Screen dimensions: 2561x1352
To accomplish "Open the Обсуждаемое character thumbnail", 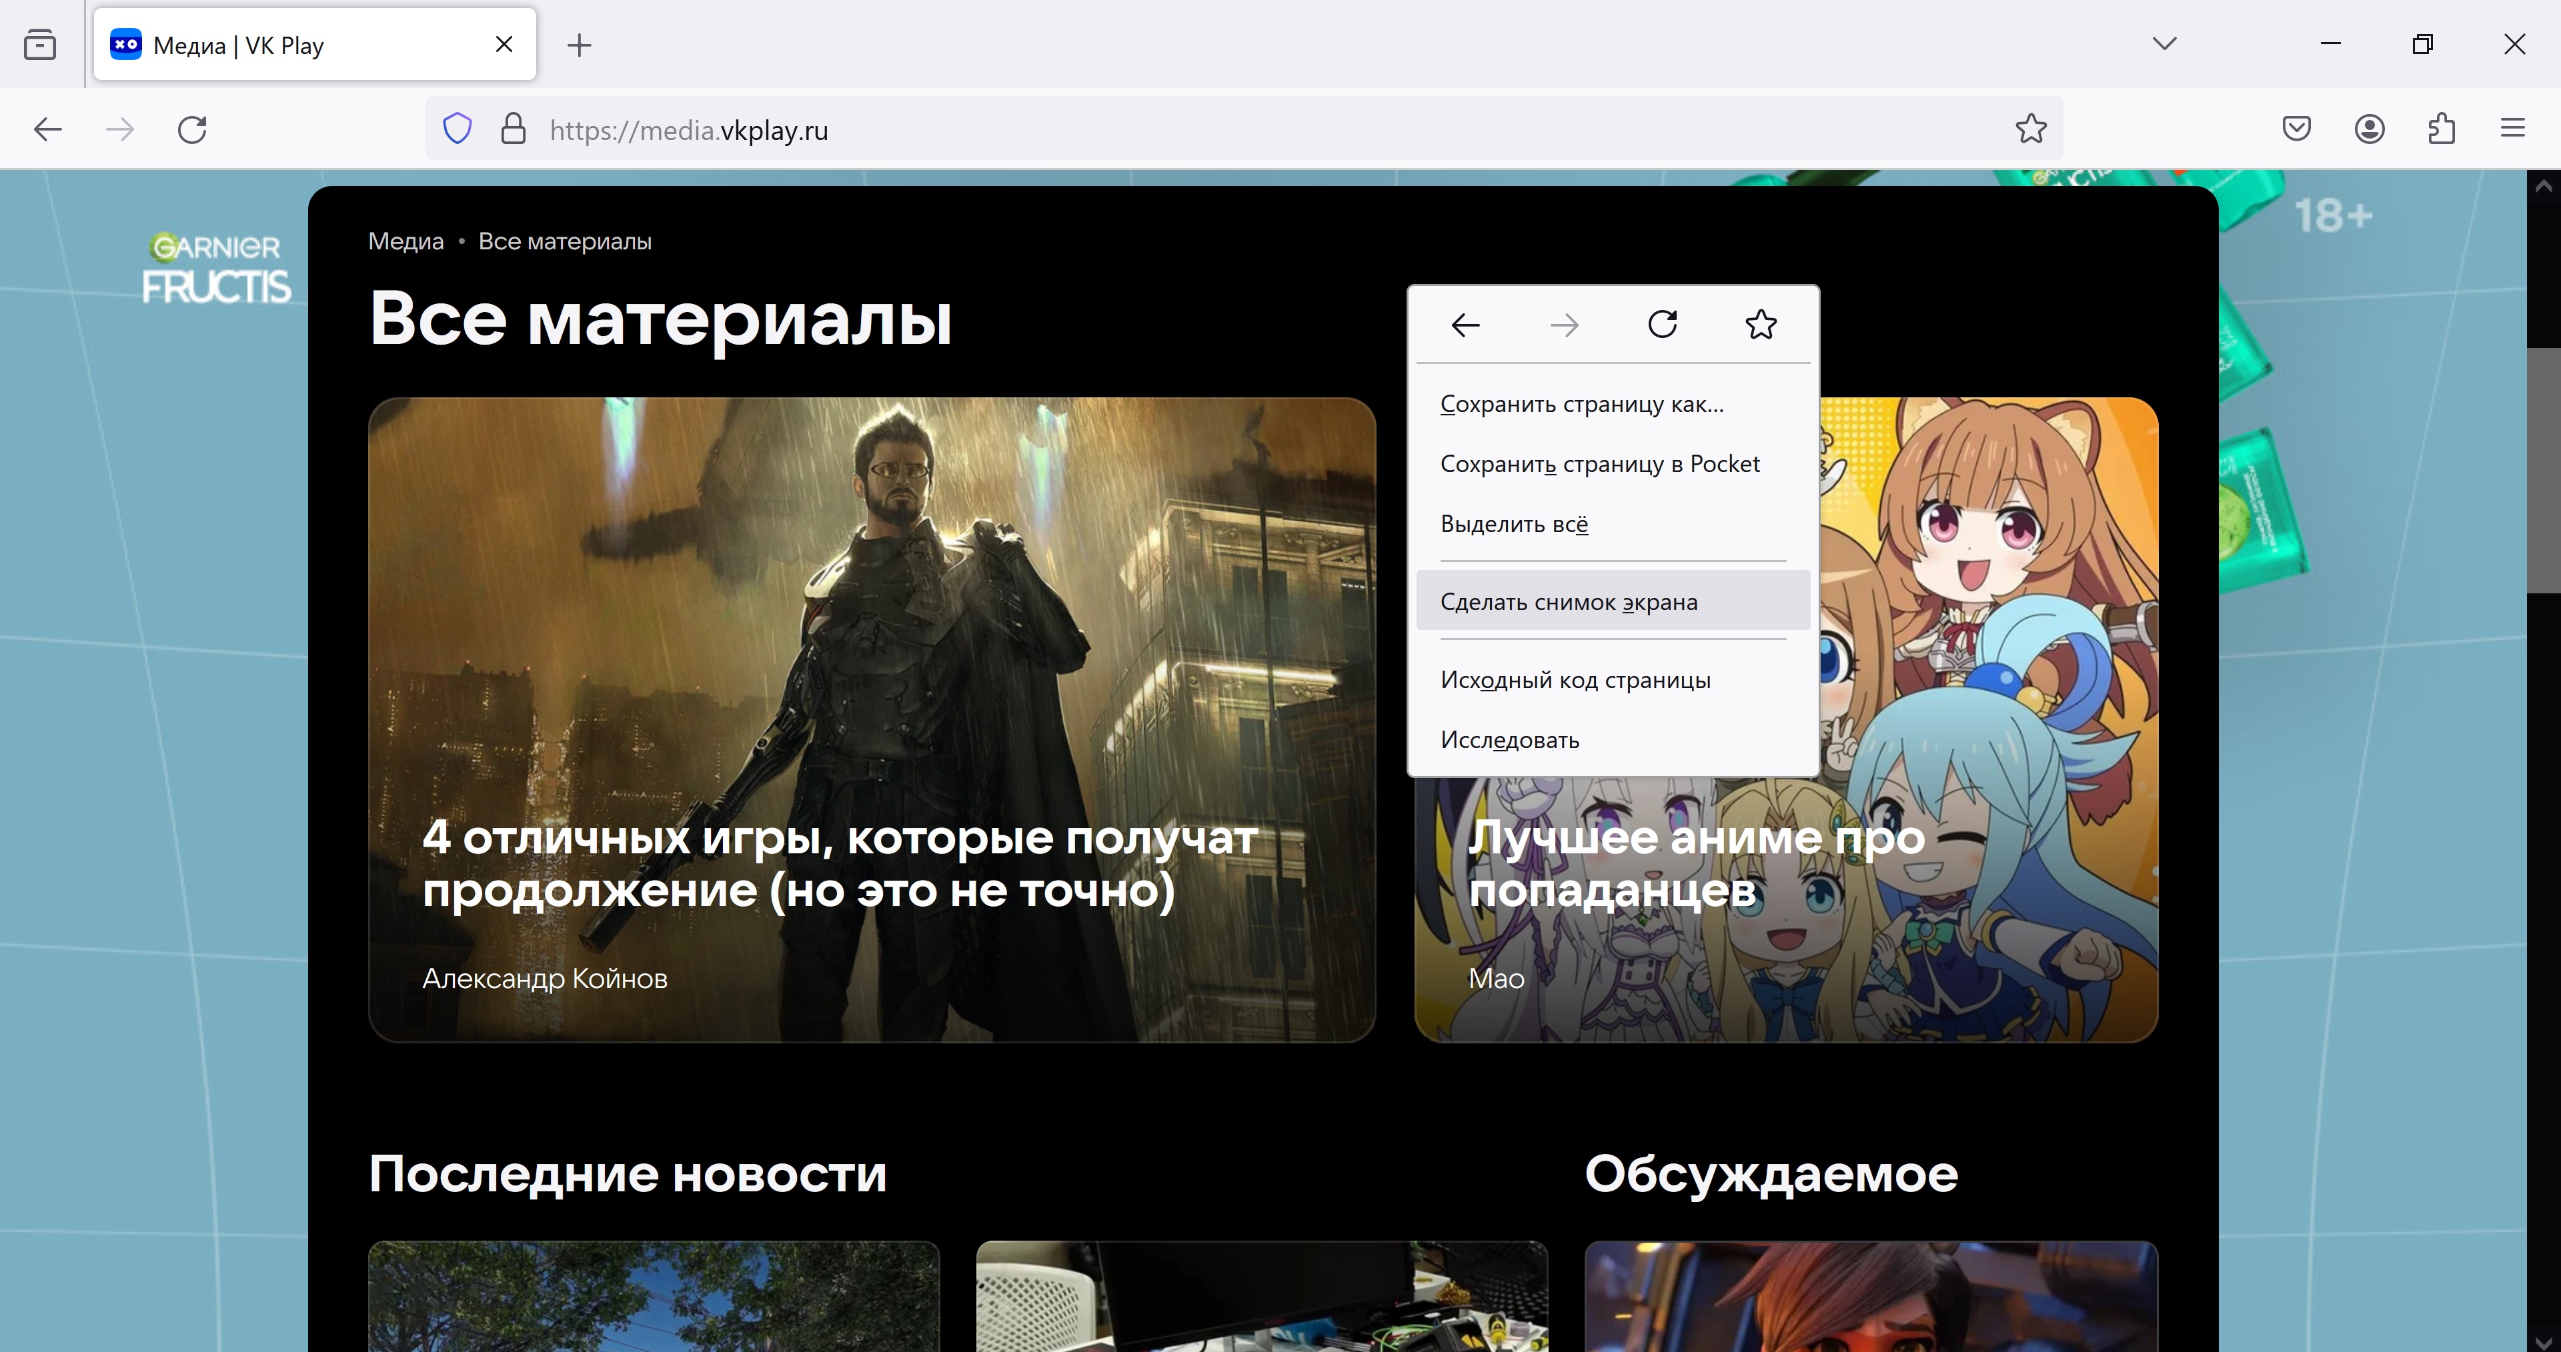I will pyautogui.click(x=1871, y=1296).
